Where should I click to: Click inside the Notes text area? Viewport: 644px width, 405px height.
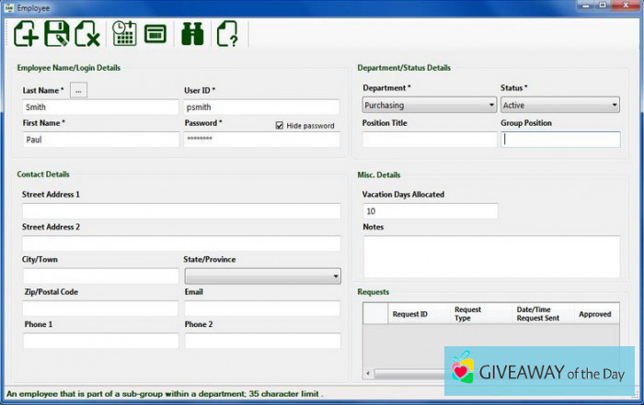[x=491, y=256]
